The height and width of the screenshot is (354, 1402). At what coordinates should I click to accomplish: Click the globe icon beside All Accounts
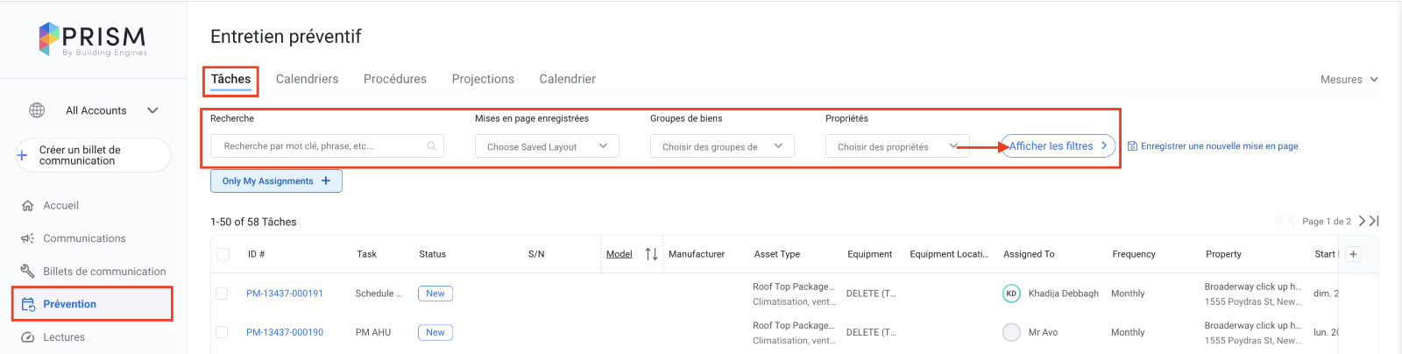click(x=37, y=110)
